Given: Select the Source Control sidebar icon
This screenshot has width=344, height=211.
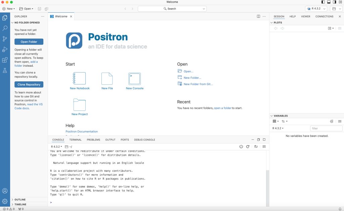Looking at the screenshot, I should (x=5, y=39).
